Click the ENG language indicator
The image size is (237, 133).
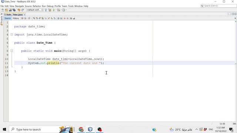[211, 129]
